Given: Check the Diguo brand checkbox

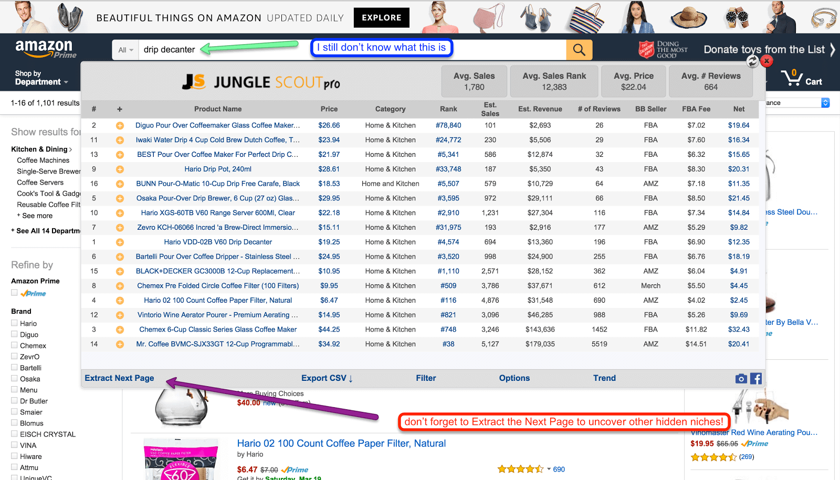Looking at the screenshot, I should (14, 334).
